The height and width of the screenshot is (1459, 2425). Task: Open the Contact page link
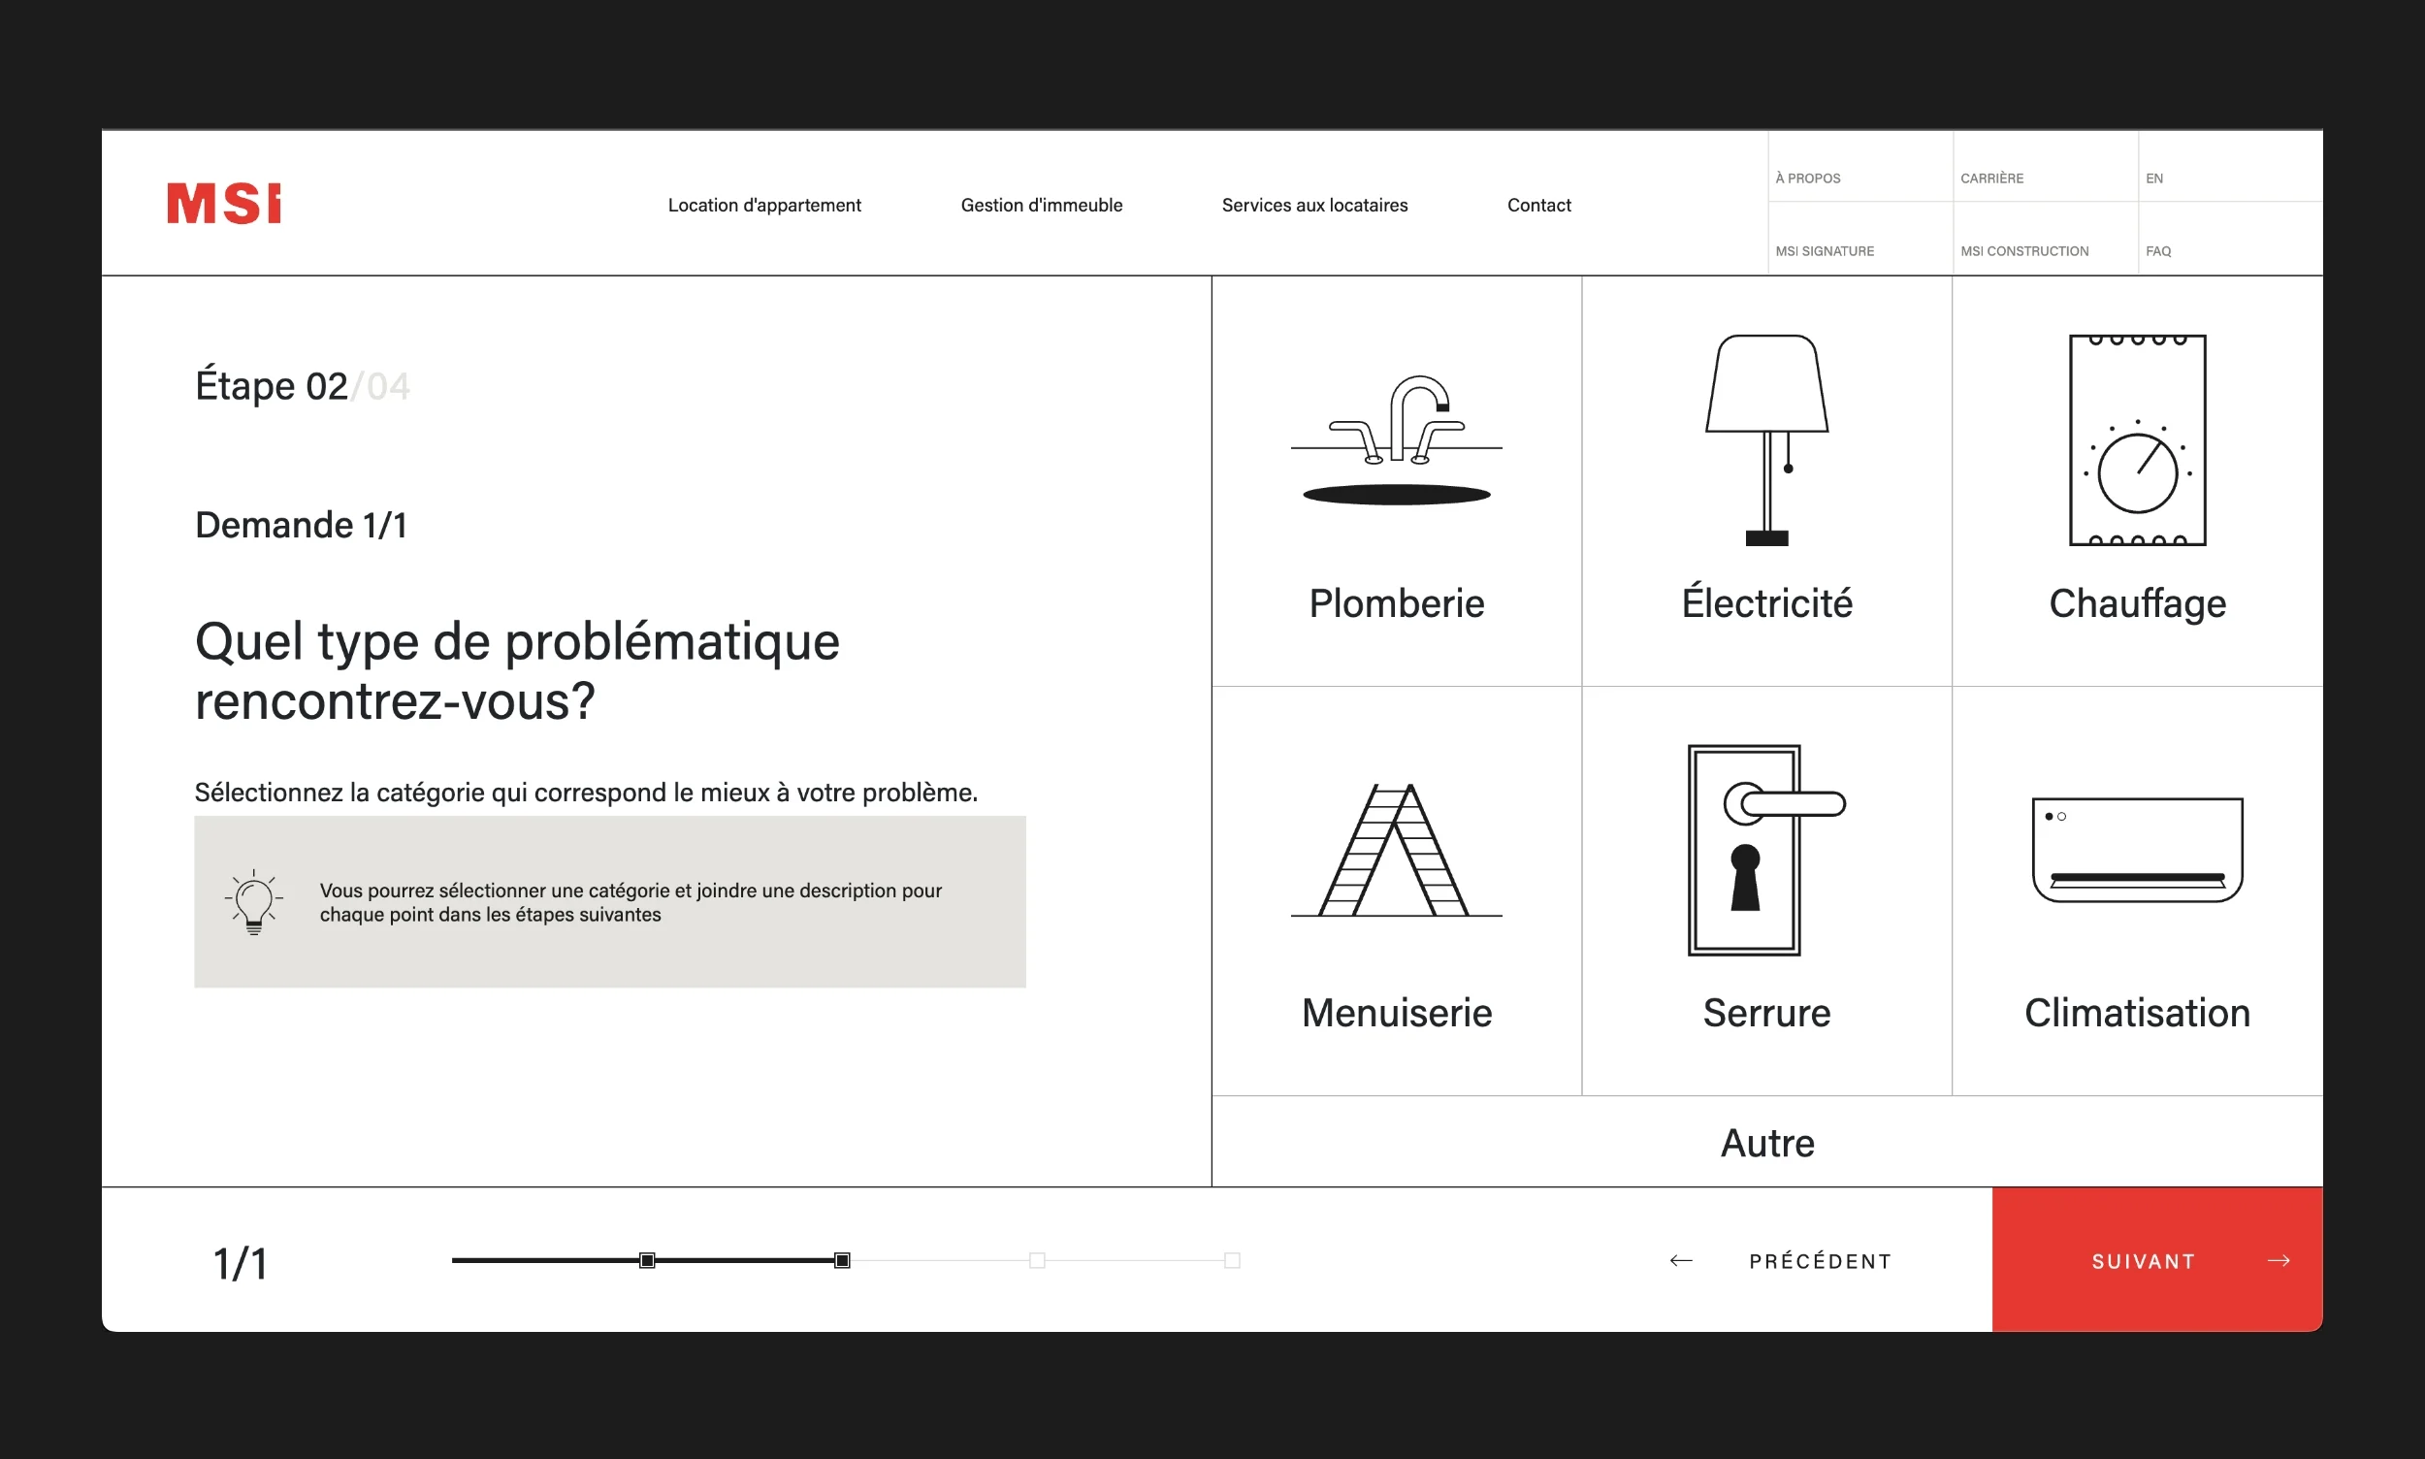point(1538,205)
